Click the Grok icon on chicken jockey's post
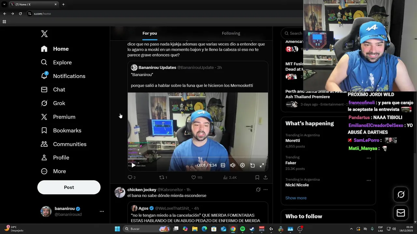Viewport: 417px width, 234px height. [258, 189]
